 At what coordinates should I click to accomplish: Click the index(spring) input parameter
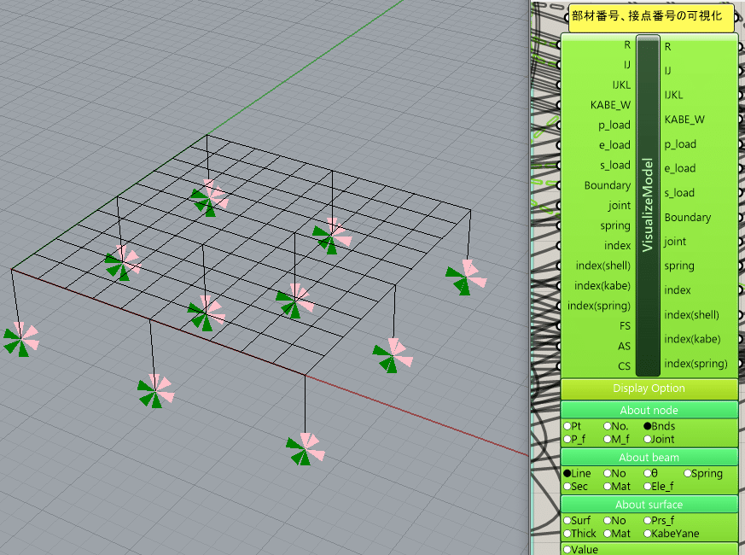click(x=599, y=306)
